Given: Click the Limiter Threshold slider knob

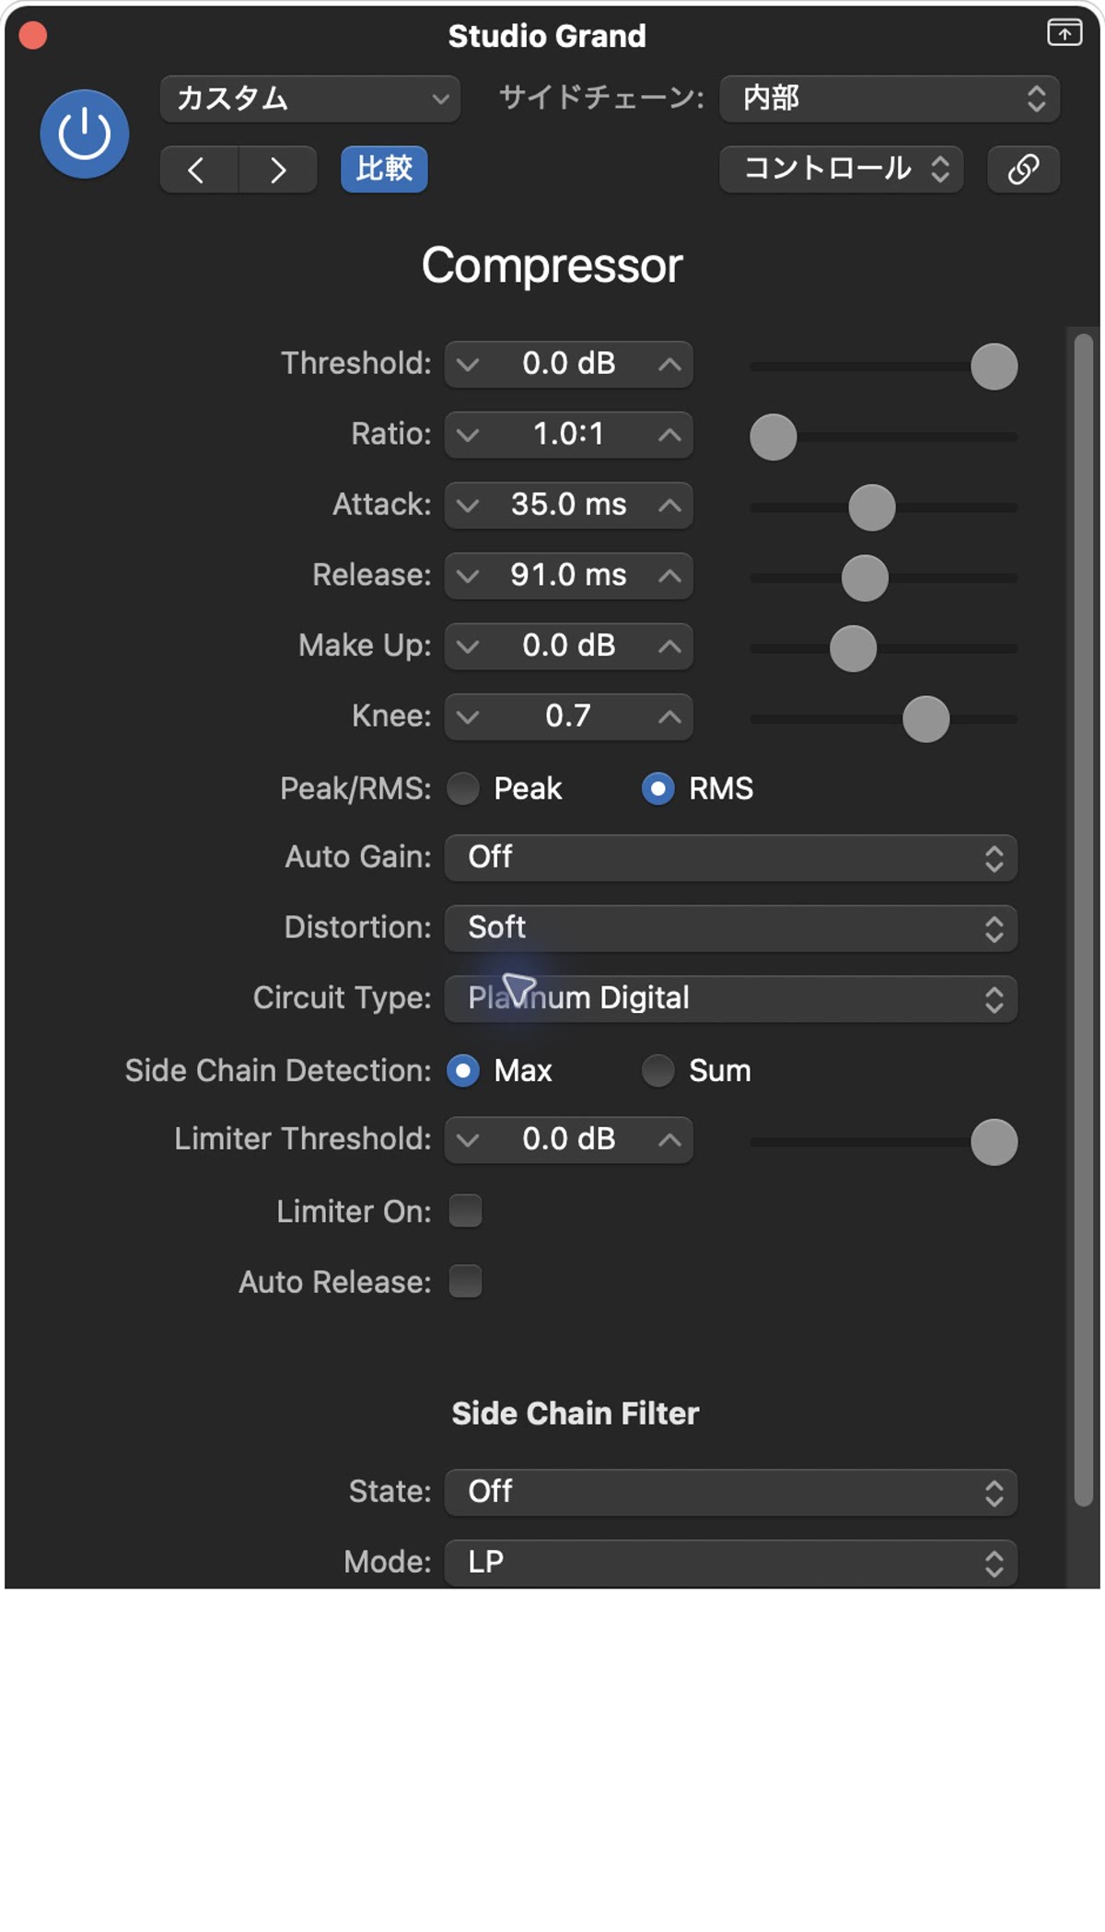Looking at the screenshot, I should (994, 1142).
